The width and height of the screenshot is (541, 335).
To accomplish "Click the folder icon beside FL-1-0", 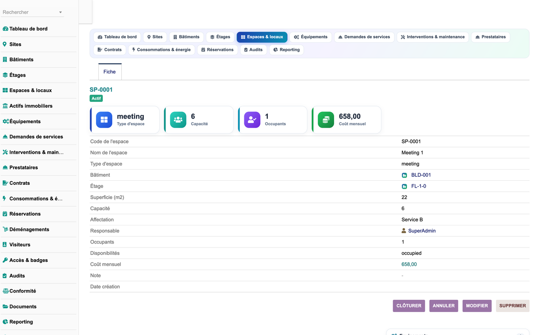I will tap(404, 186).
